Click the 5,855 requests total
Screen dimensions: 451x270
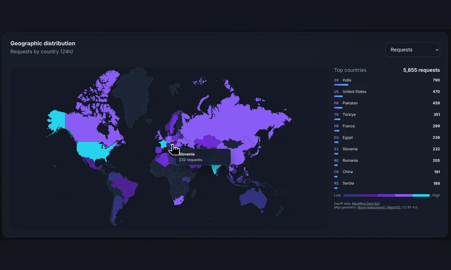click(x=421, y=70)
